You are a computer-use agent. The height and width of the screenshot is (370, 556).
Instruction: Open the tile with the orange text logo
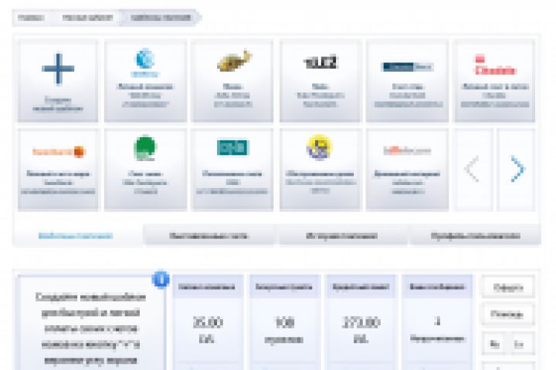[x=58, y=170]
